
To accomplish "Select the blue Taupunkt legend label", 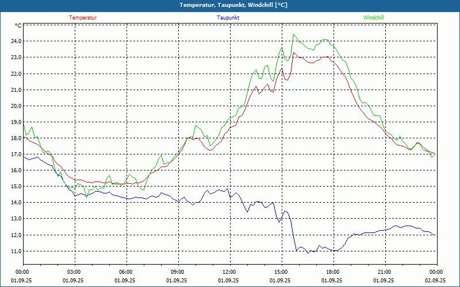I will (x=228, y=18).
